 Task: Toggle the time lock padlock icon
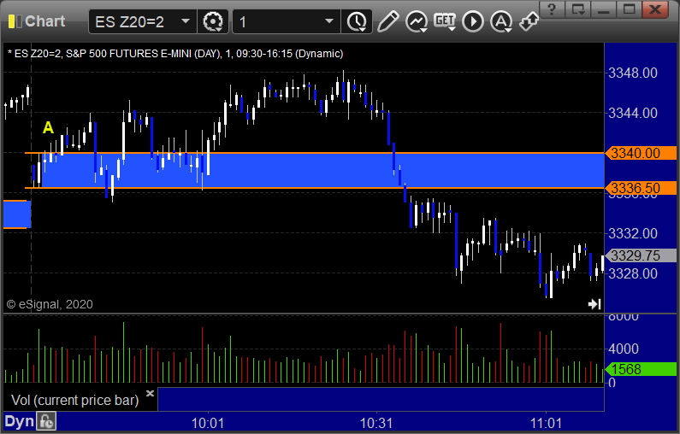(x=46, y=421)
